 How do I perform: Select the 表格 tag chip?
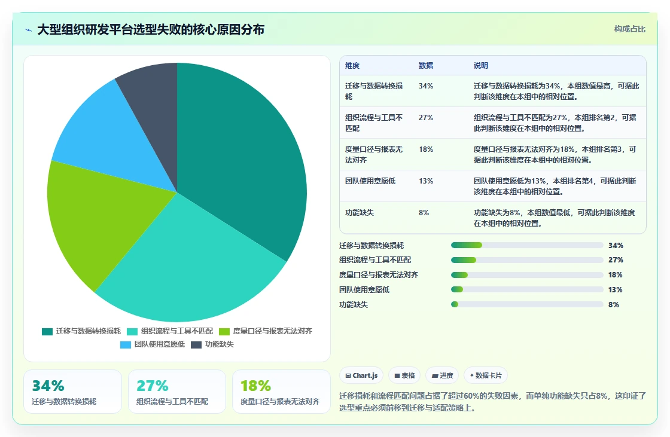[404, 375]
